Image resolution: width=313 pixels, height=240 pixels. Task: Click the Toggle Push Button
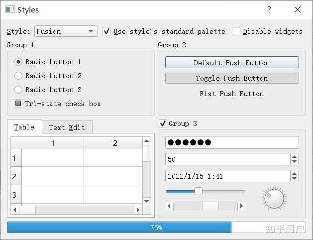(232, 78)
